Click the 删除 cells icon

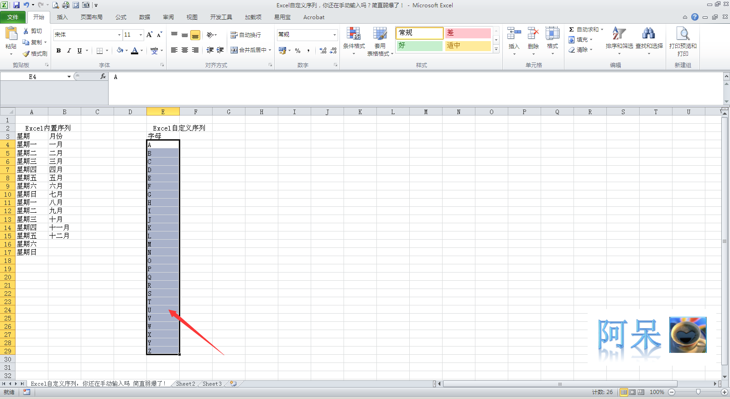tap(533, 33)
